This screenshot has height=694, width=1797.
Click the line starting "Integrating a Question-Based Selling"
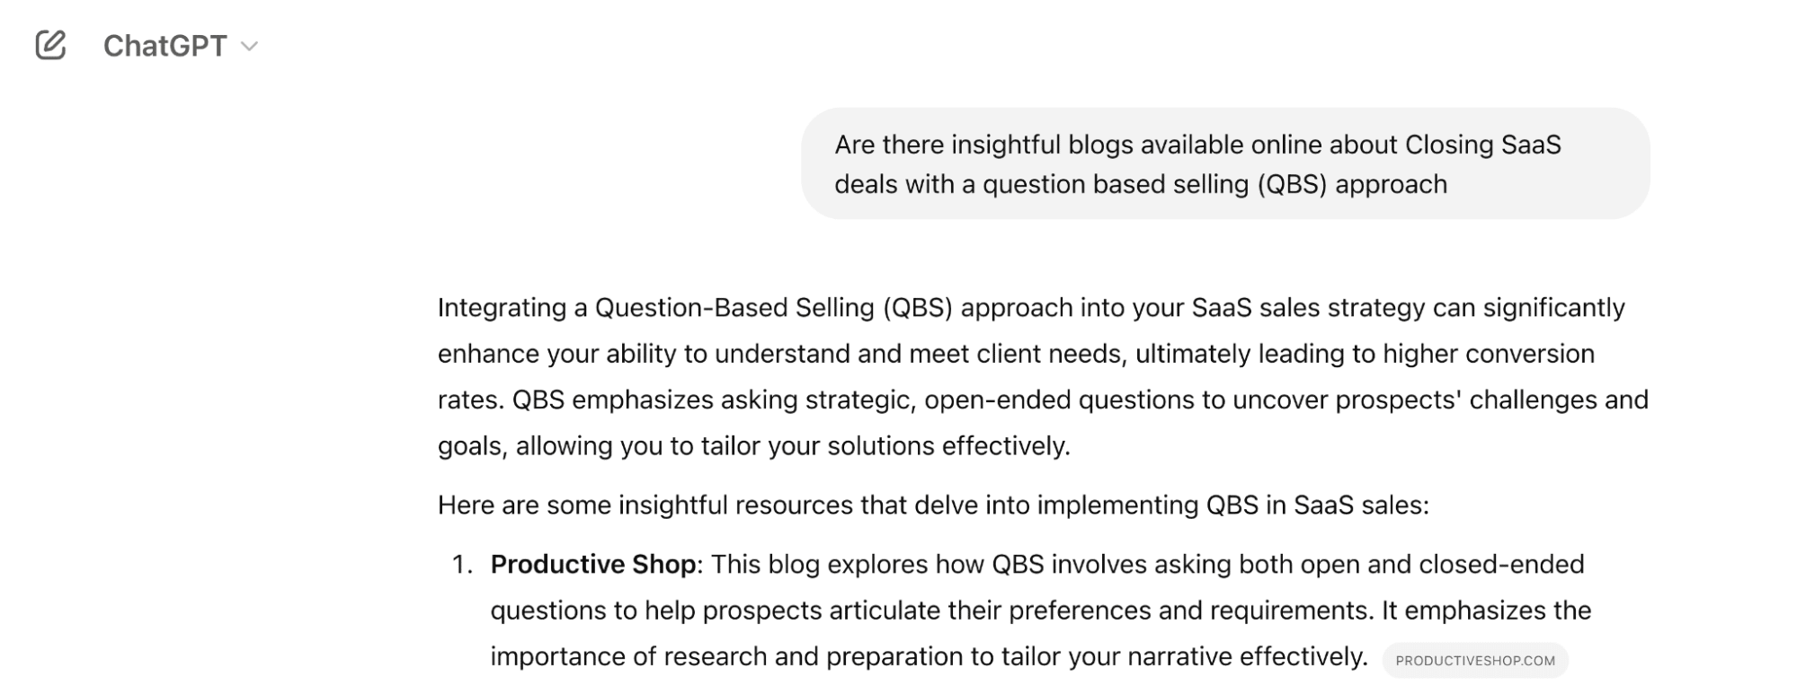point(1030,308)
